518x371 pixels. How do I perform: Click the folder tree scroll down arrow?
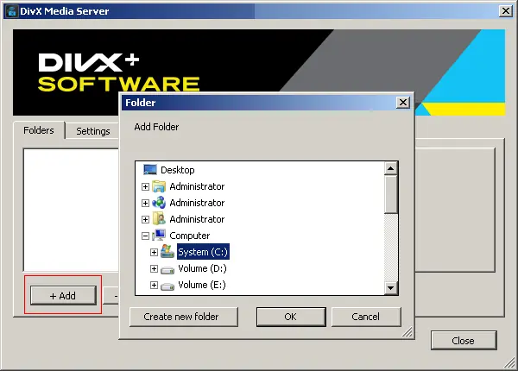tap(391, 288)
